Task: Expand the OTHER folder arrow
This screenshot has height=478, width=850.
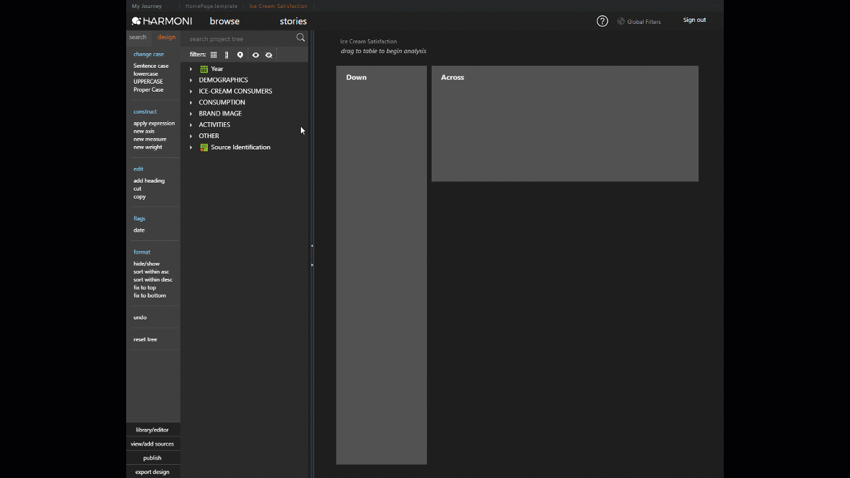Action: [191, 136]
